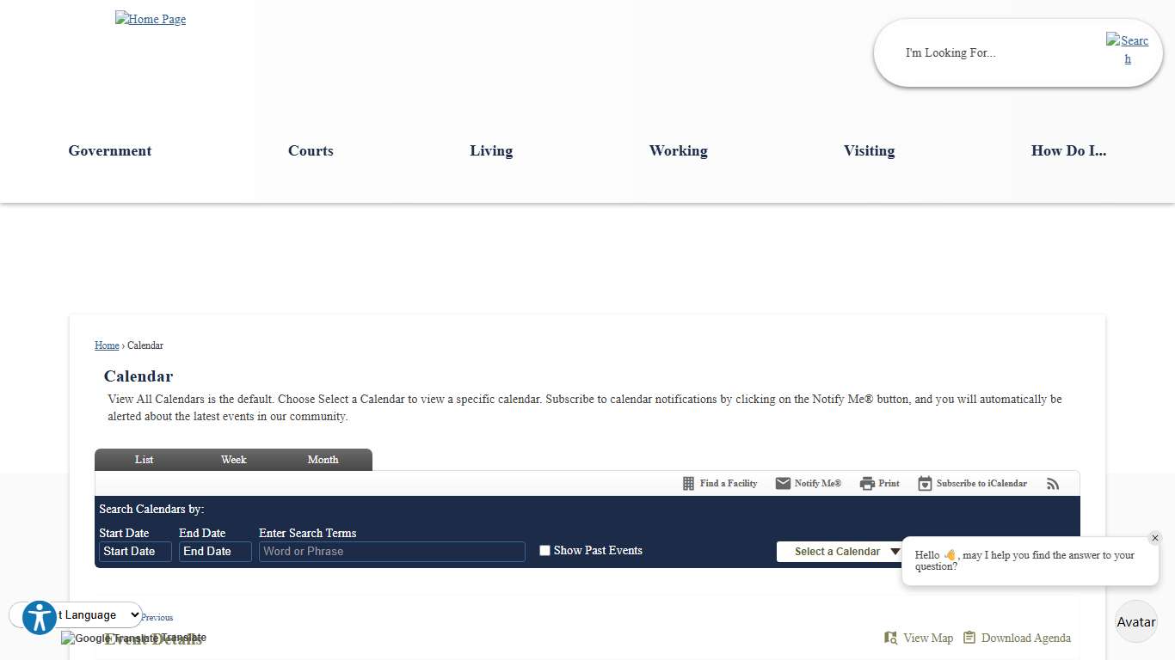1175x660 pixels.
Task: Click the Print printer icon
Action: 867,484
